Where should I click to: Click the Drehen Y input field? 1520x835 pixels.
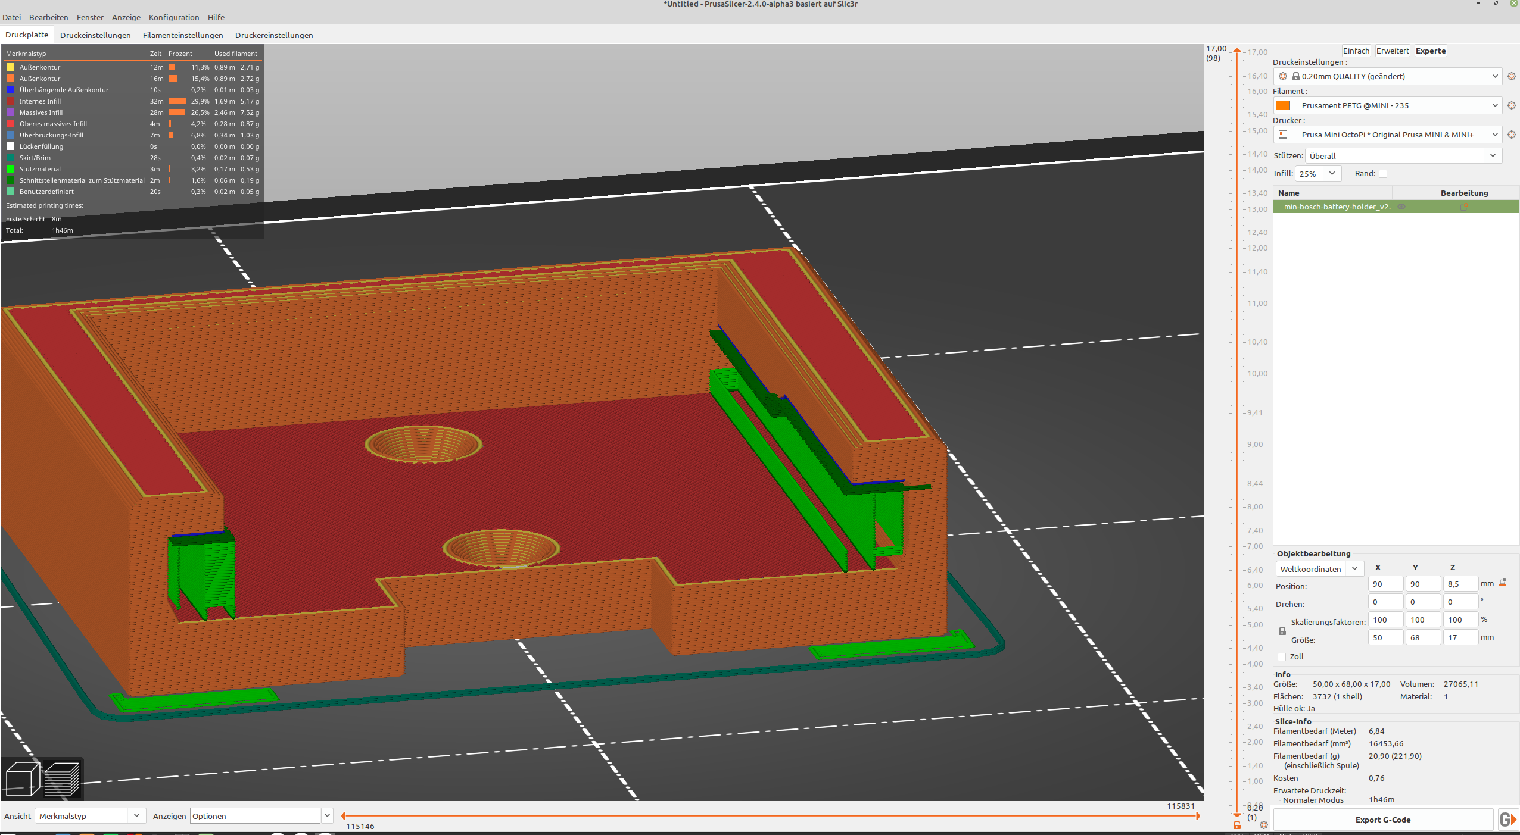click(x=1423, y=602)
